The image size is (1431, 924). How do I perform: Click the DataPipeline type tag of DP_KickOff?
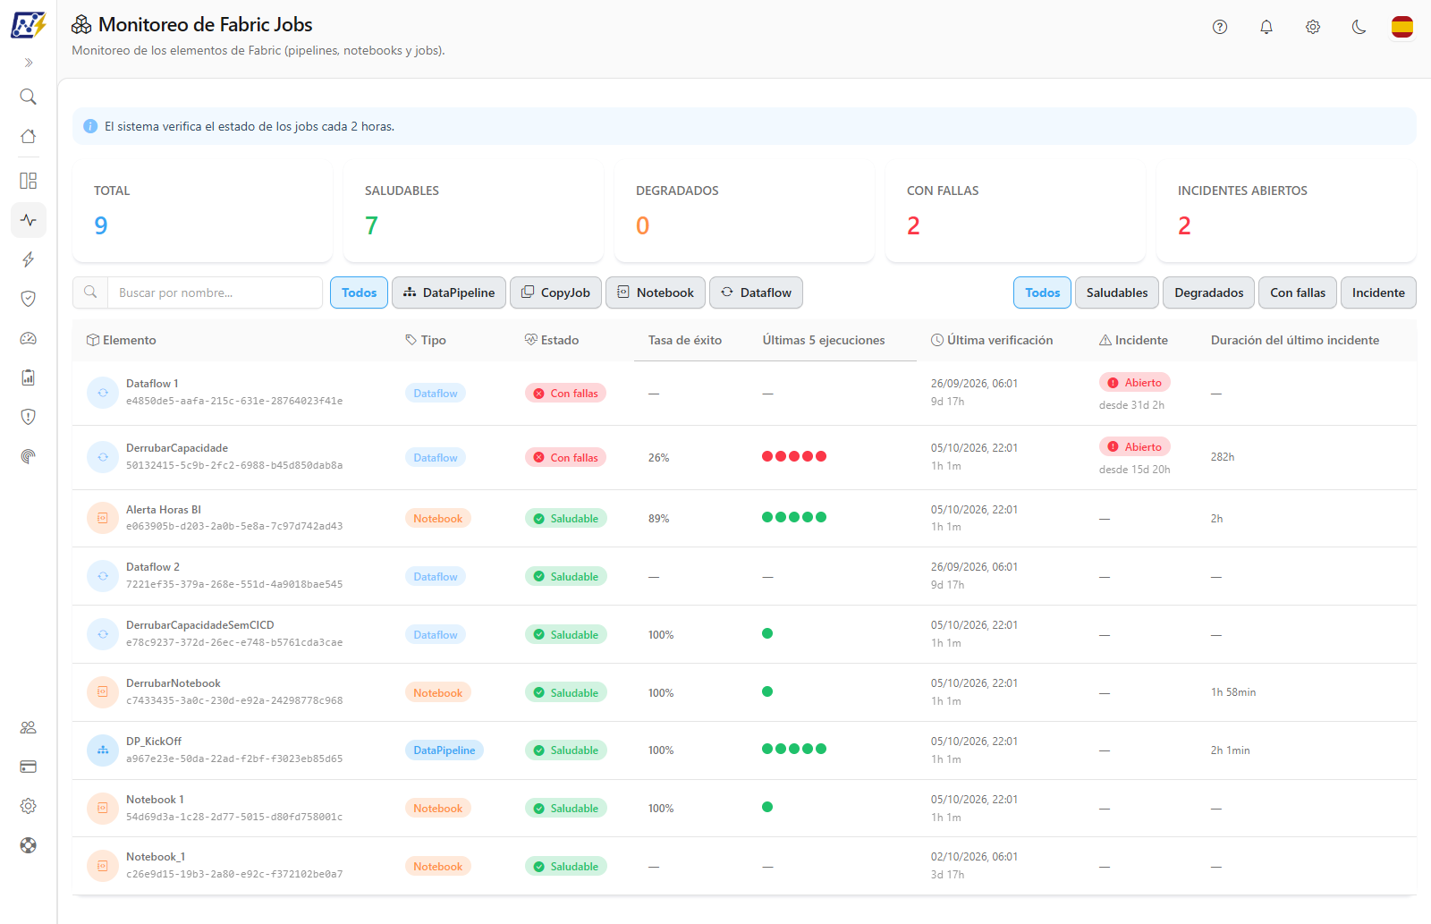coord(445,750)
